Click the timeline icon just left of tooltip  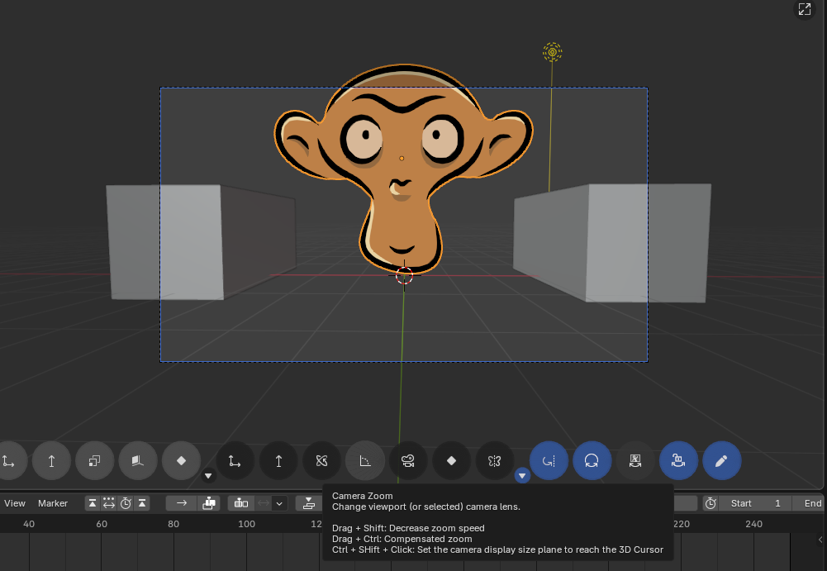click(309, 503)
